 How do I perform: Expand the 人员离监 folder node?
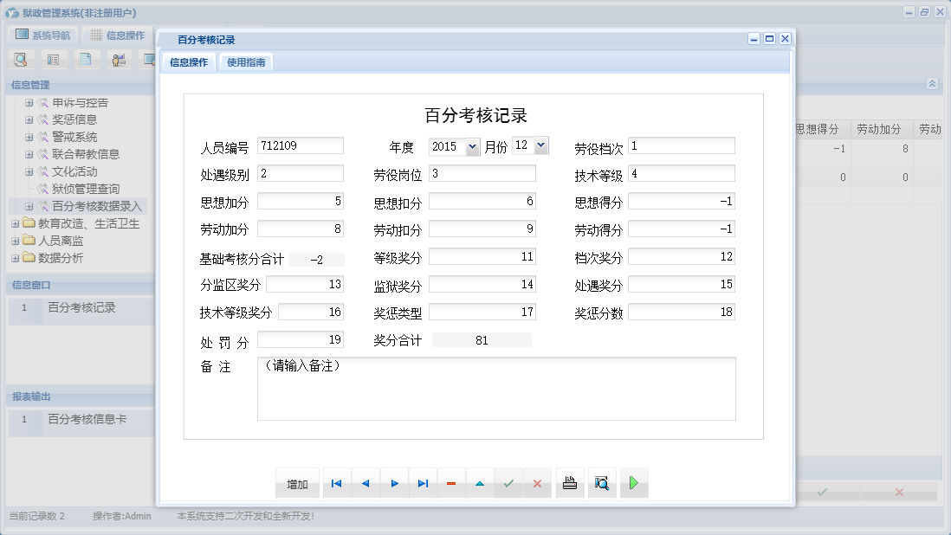(x=15, y=241)
